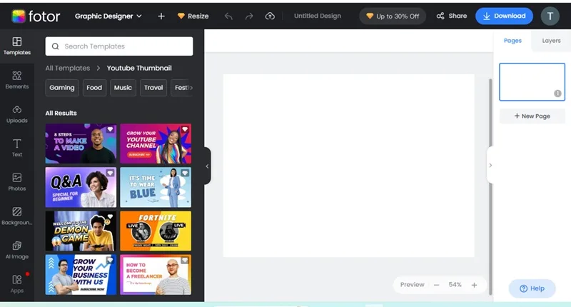Open the Uploads panel
The image size is (571, 307).
16,114
